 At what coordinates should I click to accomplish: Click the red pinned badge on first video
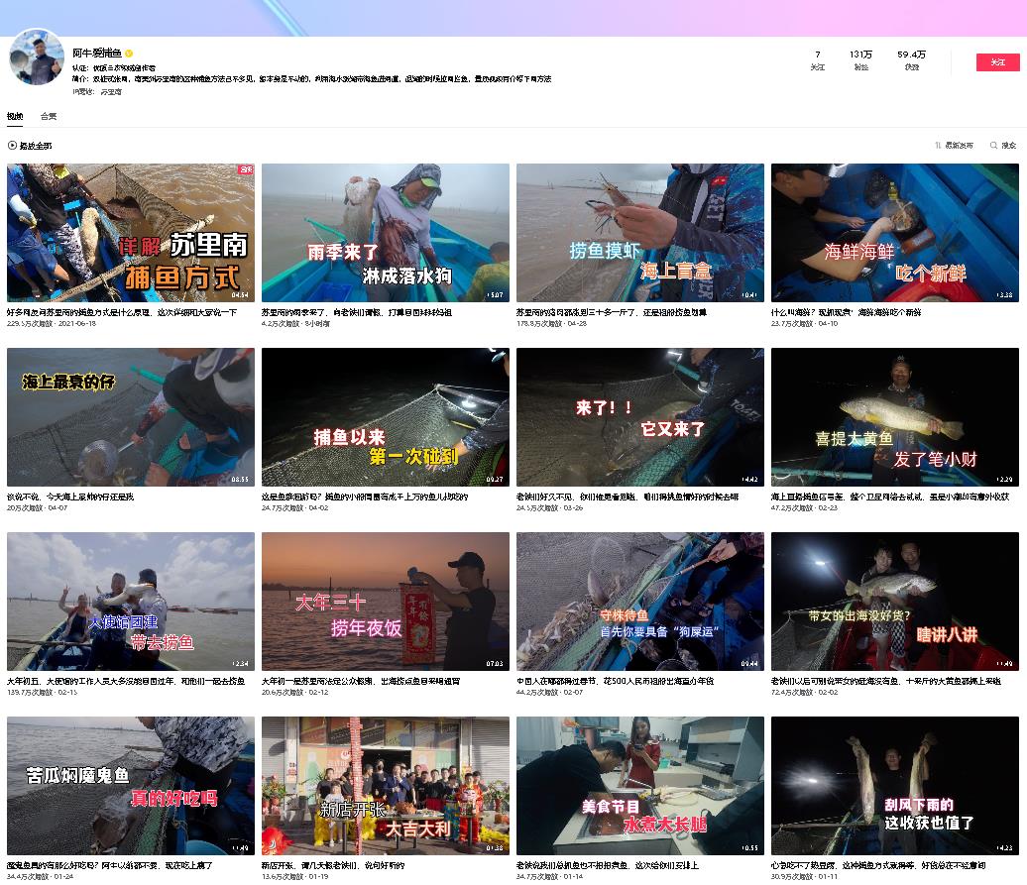[x=245, y=170]
